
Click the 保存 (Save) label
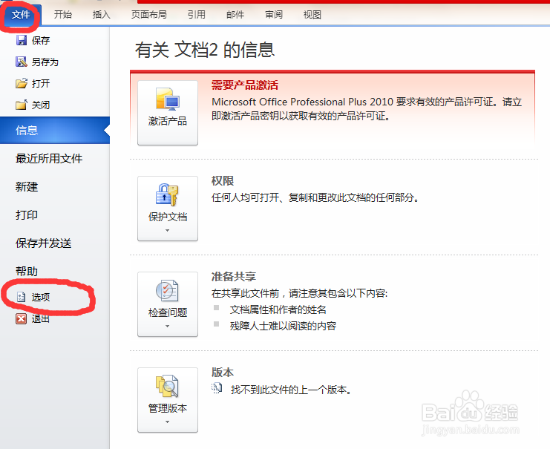41,40
